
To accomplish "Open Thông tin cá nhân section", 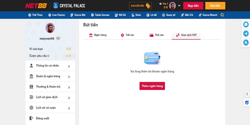I will (x=50, y=66).
